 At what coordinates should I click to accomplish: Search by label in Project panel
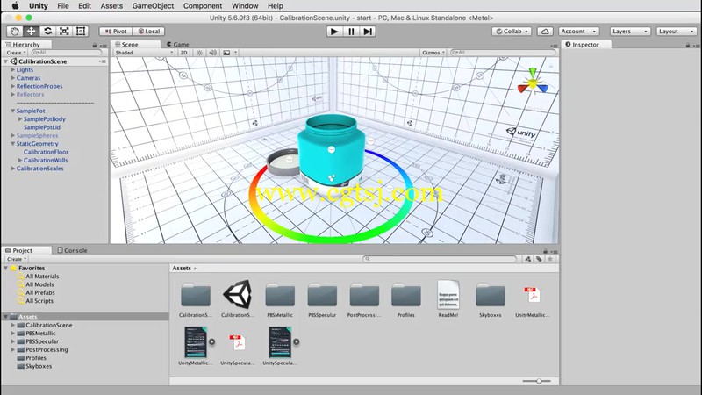coord(539,259)
